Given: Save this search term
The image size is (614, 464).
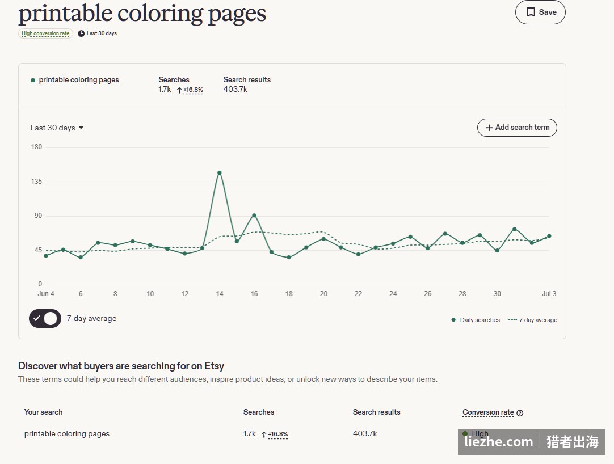Looking at the screenshot, I should click(540, 12).
